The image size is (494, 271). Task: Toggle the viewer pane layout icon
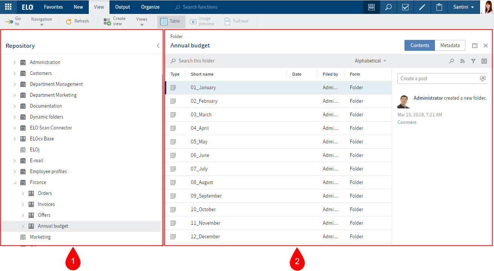point(475,46)
